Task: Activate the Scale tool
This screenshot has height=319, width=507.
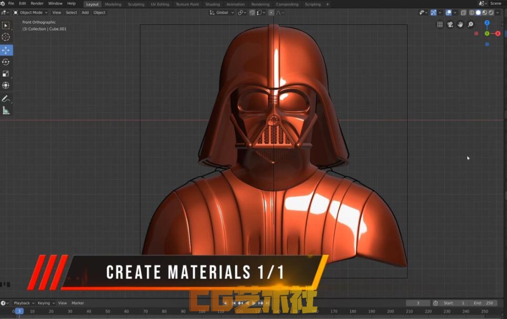Action: pyautogui.click(x=6, y=74)
